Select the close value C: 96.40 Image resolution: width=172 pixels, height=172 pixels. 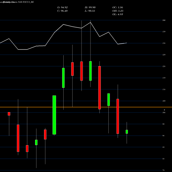tap(62, 11)
